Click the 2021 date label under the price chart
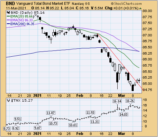 click(x=37, y=95)
